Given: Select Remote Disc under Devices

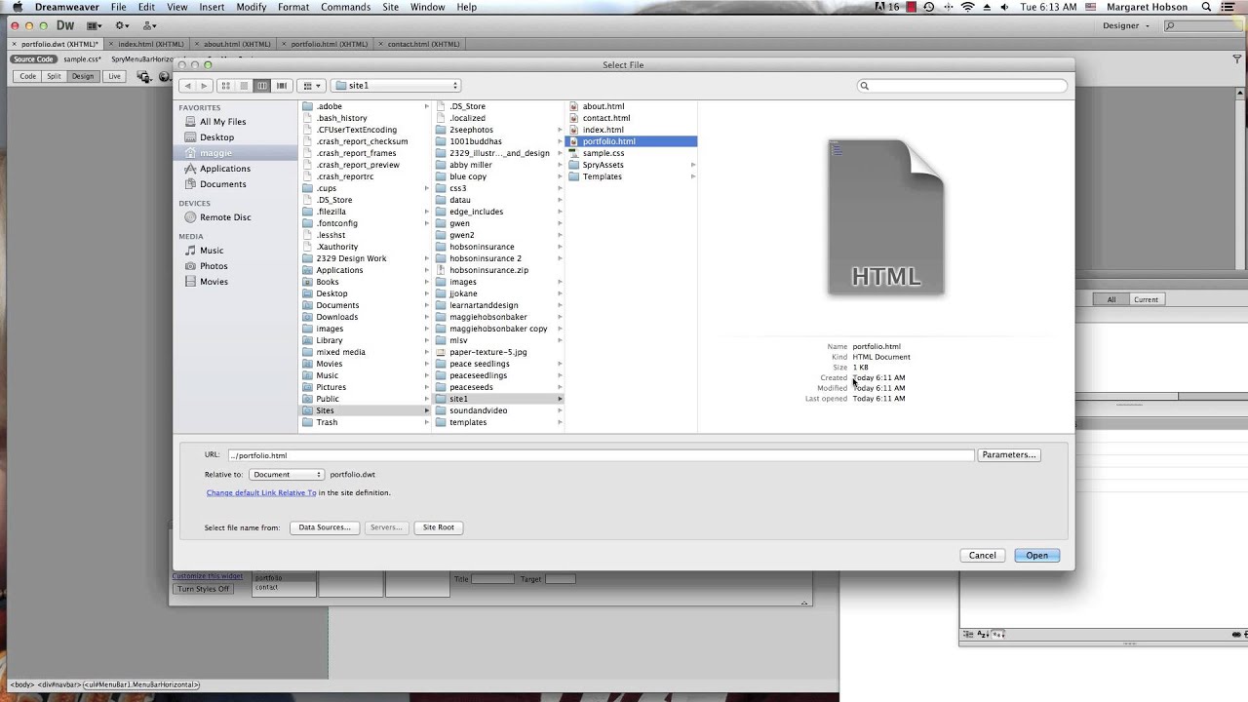Looking at the screenshot, I should (225, 217).
